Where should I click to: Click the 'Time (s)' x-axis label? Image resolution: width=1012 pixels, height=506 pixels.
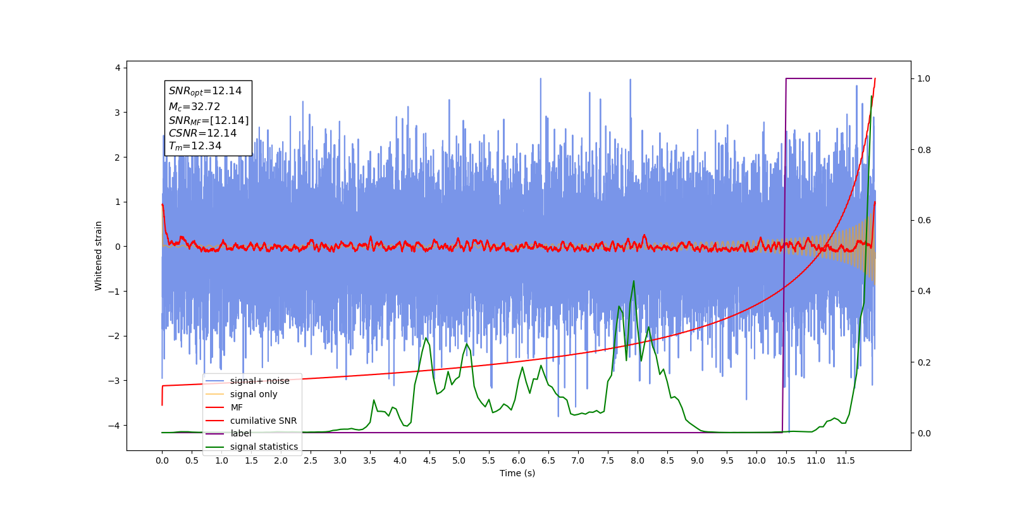(x=517, y=473)
